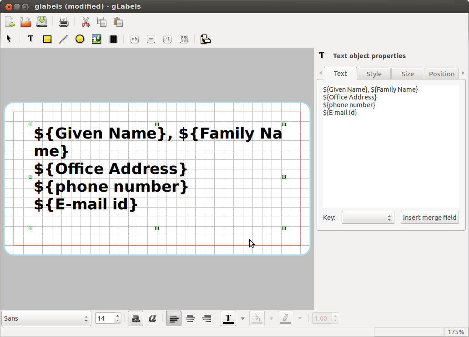Select the arrow selection tool
469x337 pixels.
(x=8, y=39)
